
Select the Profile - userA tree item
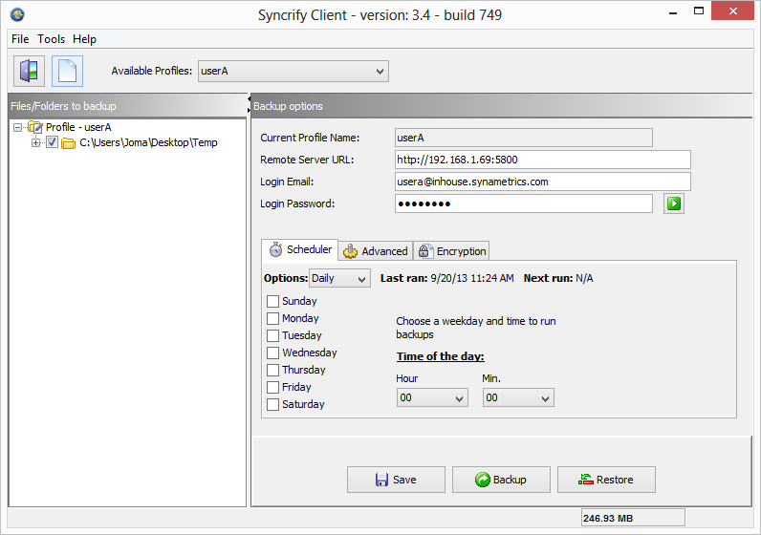78,127
